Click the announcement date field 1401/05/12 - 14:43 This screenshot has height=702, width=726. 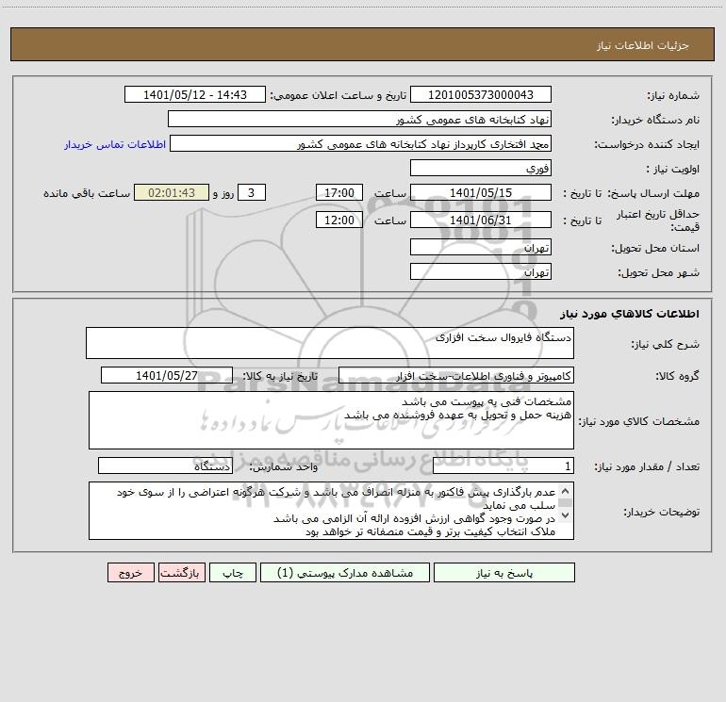[195, 94]
